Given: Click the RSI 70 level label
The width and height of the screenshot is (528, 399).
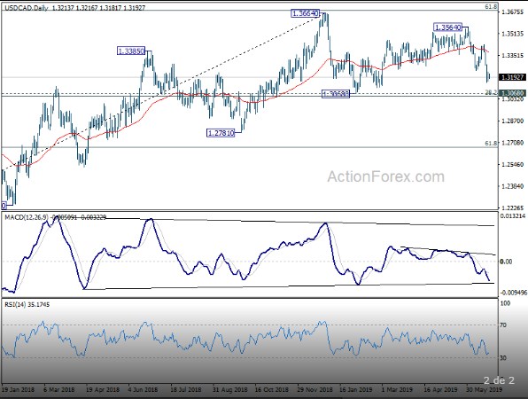Looking at the screenshot, I should (x=503, y=325).
